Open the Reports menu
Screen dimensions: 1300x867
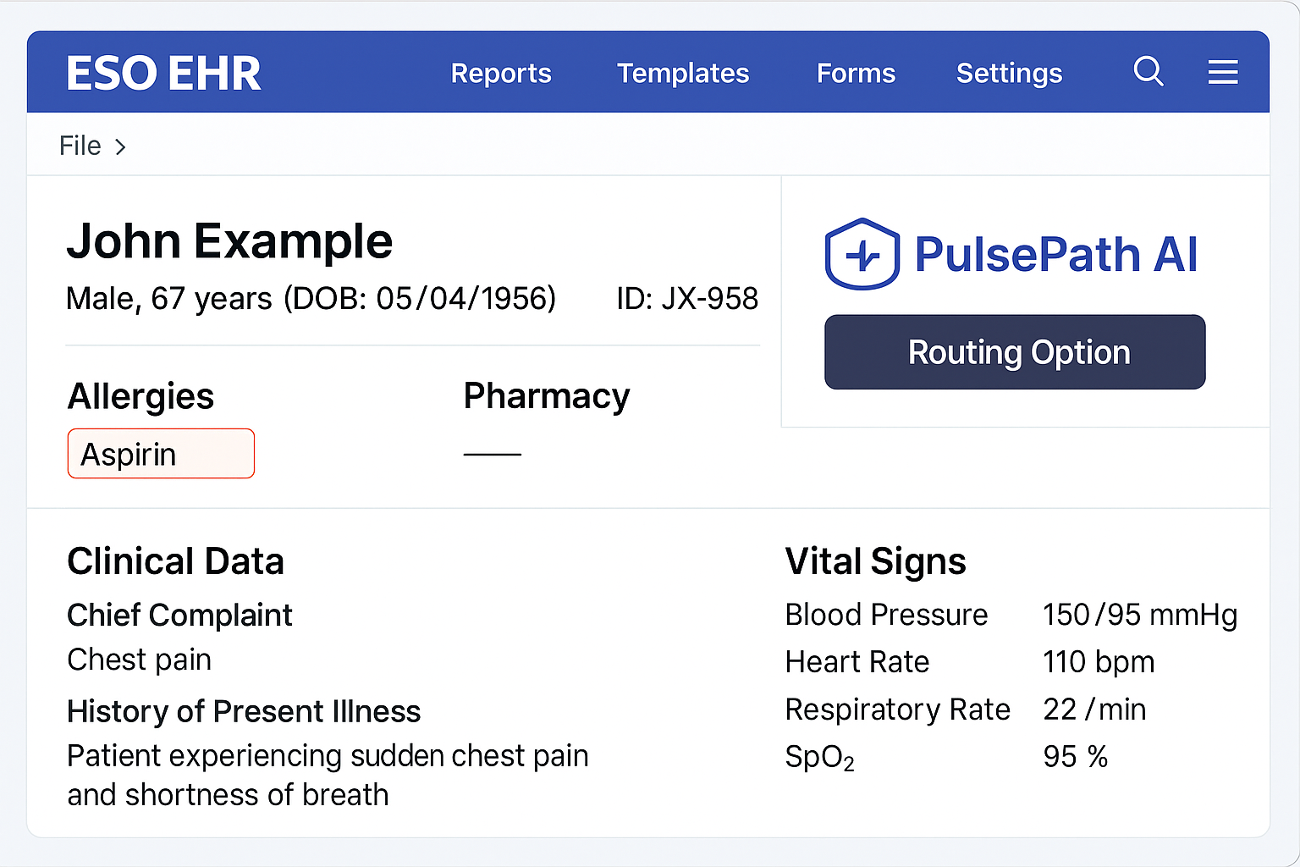click(x=501, y=74)
